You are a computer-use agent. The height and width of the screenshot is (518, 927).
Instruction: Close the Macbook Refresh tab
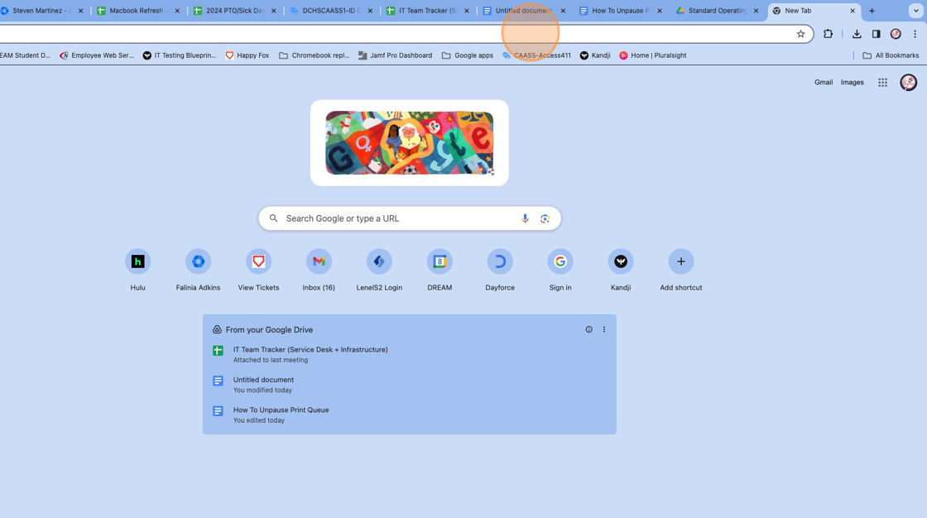tap(177, 11)
